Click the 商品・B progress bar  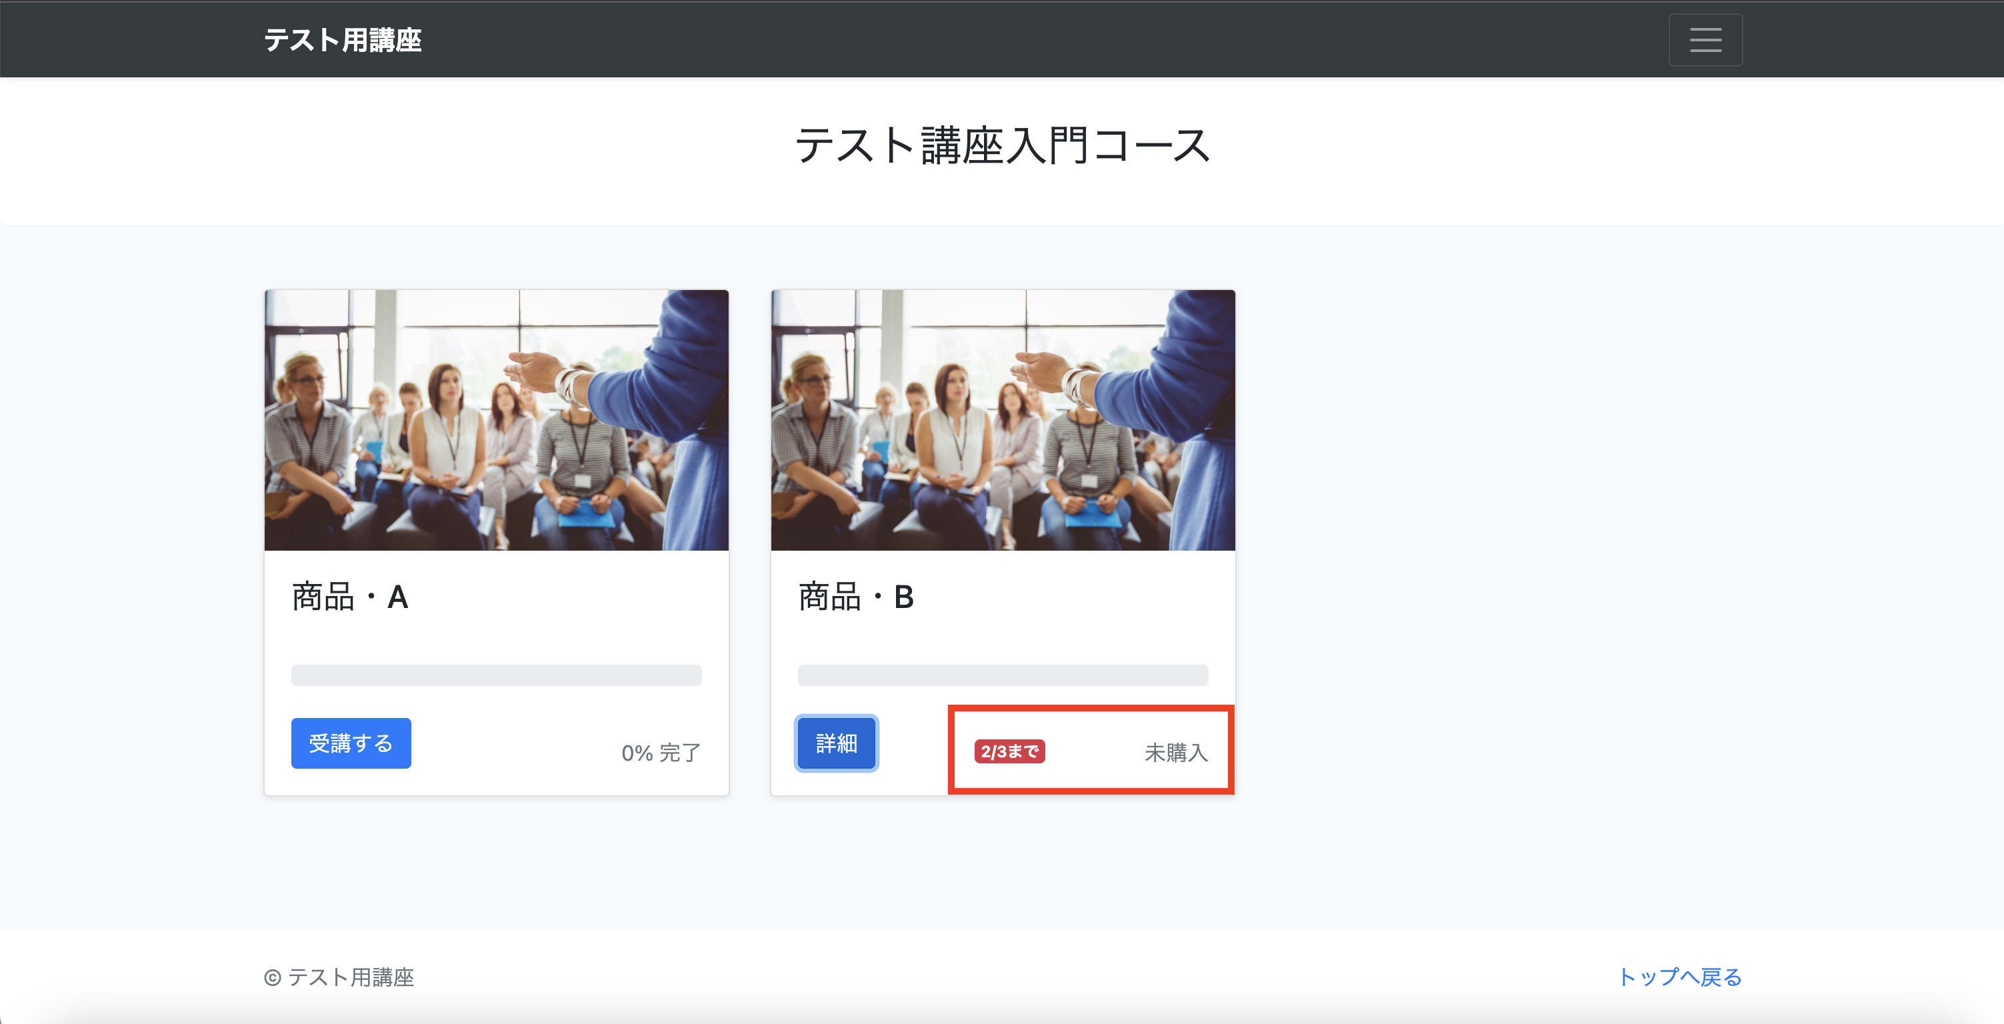click(x=1002, y=675)
